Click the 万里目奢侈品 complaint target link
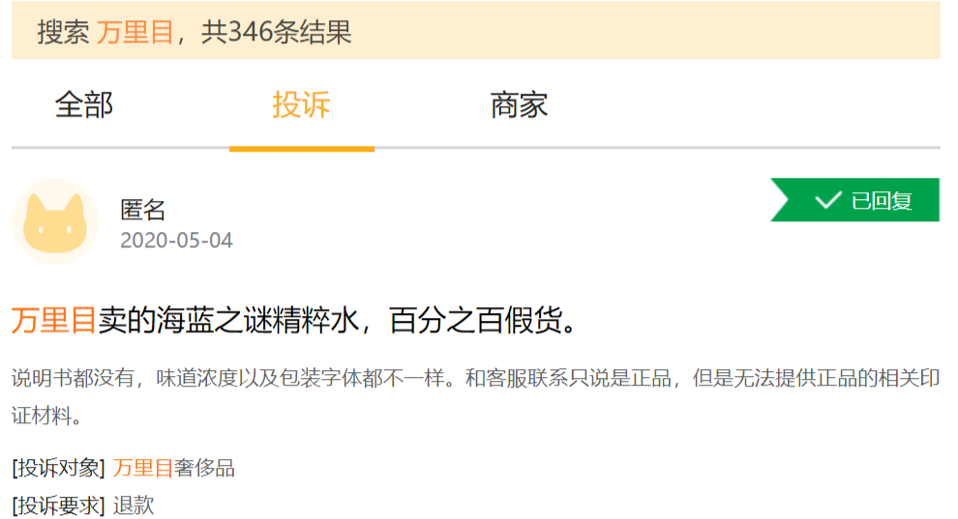 click(173, 469)
